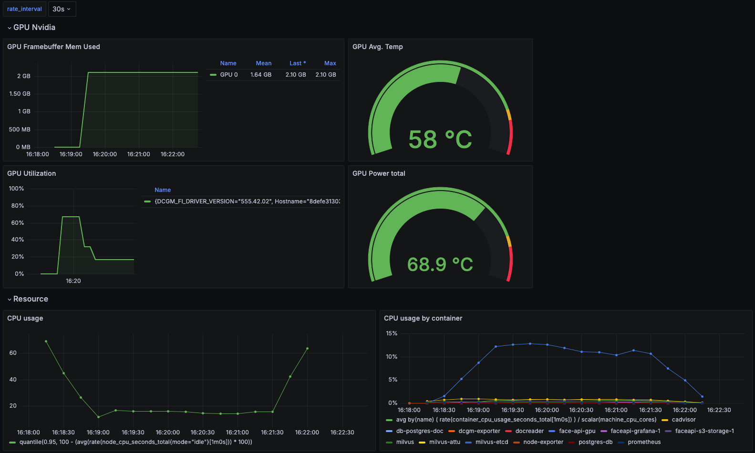Open the 30s rate_interval dropdown
Image resolution: width=755 pixels, height=453 pixels.
tap(62, 9)
